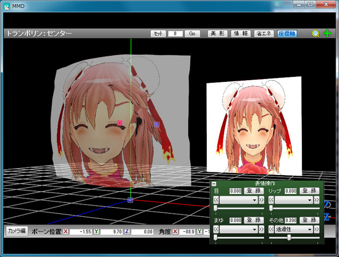The width and height of the screenshot is (339, 257).
Task: Click the セット button
Action: pyautogui.click(x=158, y=33)
